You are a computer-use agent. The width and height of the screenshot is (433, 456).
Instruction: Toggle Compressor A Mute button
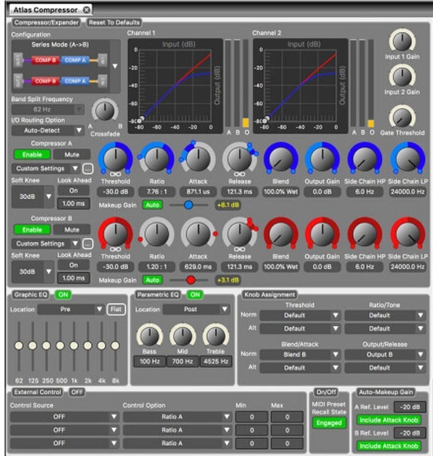click(x=72, y=154)
